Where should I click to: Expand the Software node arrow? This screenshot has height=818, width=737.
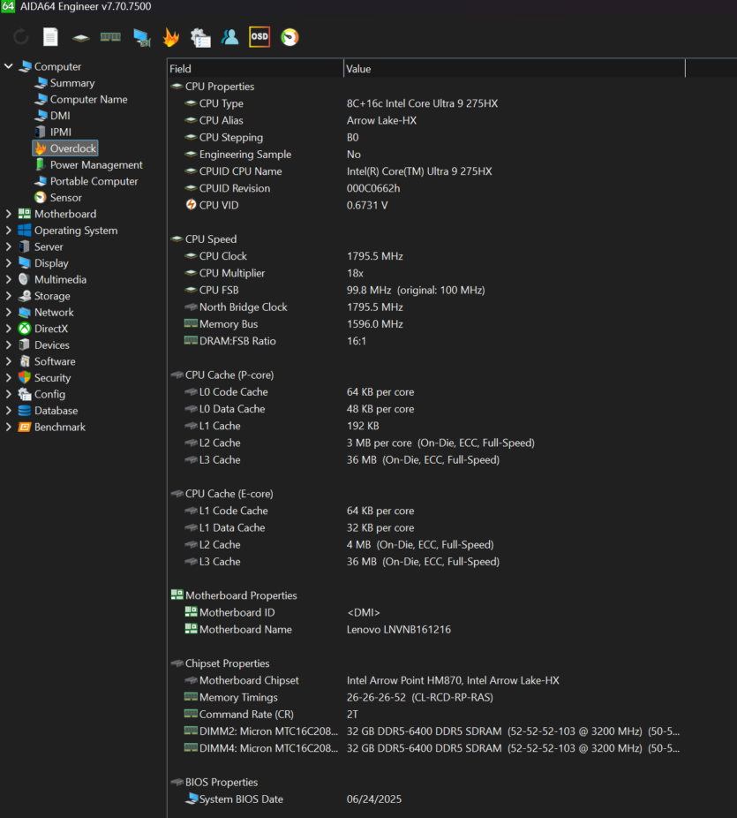[8, 361]
